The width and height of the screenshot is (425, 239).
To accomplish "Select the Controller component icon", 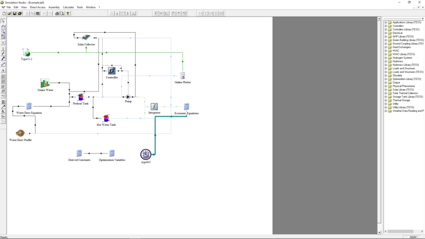I will 112,71.
